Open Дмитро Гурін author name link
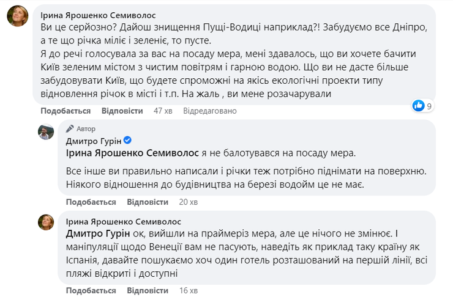 click(x=94, y=141)
